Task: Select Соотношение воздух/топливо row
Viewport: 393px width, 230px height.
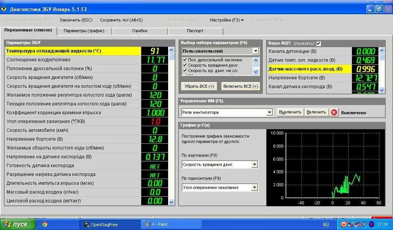Action: pyautogui.click(x=86, y=60)
